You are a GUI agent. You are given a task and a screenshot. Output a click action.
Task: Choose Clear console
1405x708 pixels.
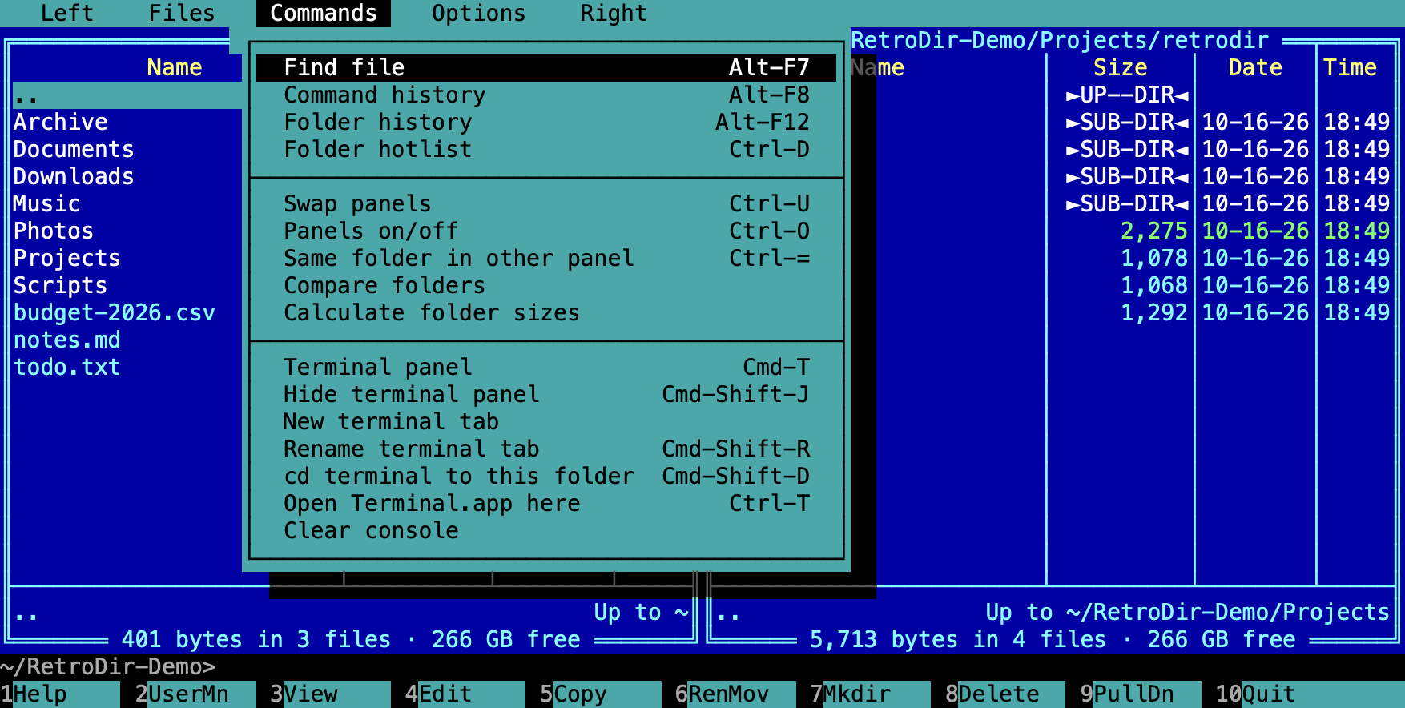click(x=546, y=531)
